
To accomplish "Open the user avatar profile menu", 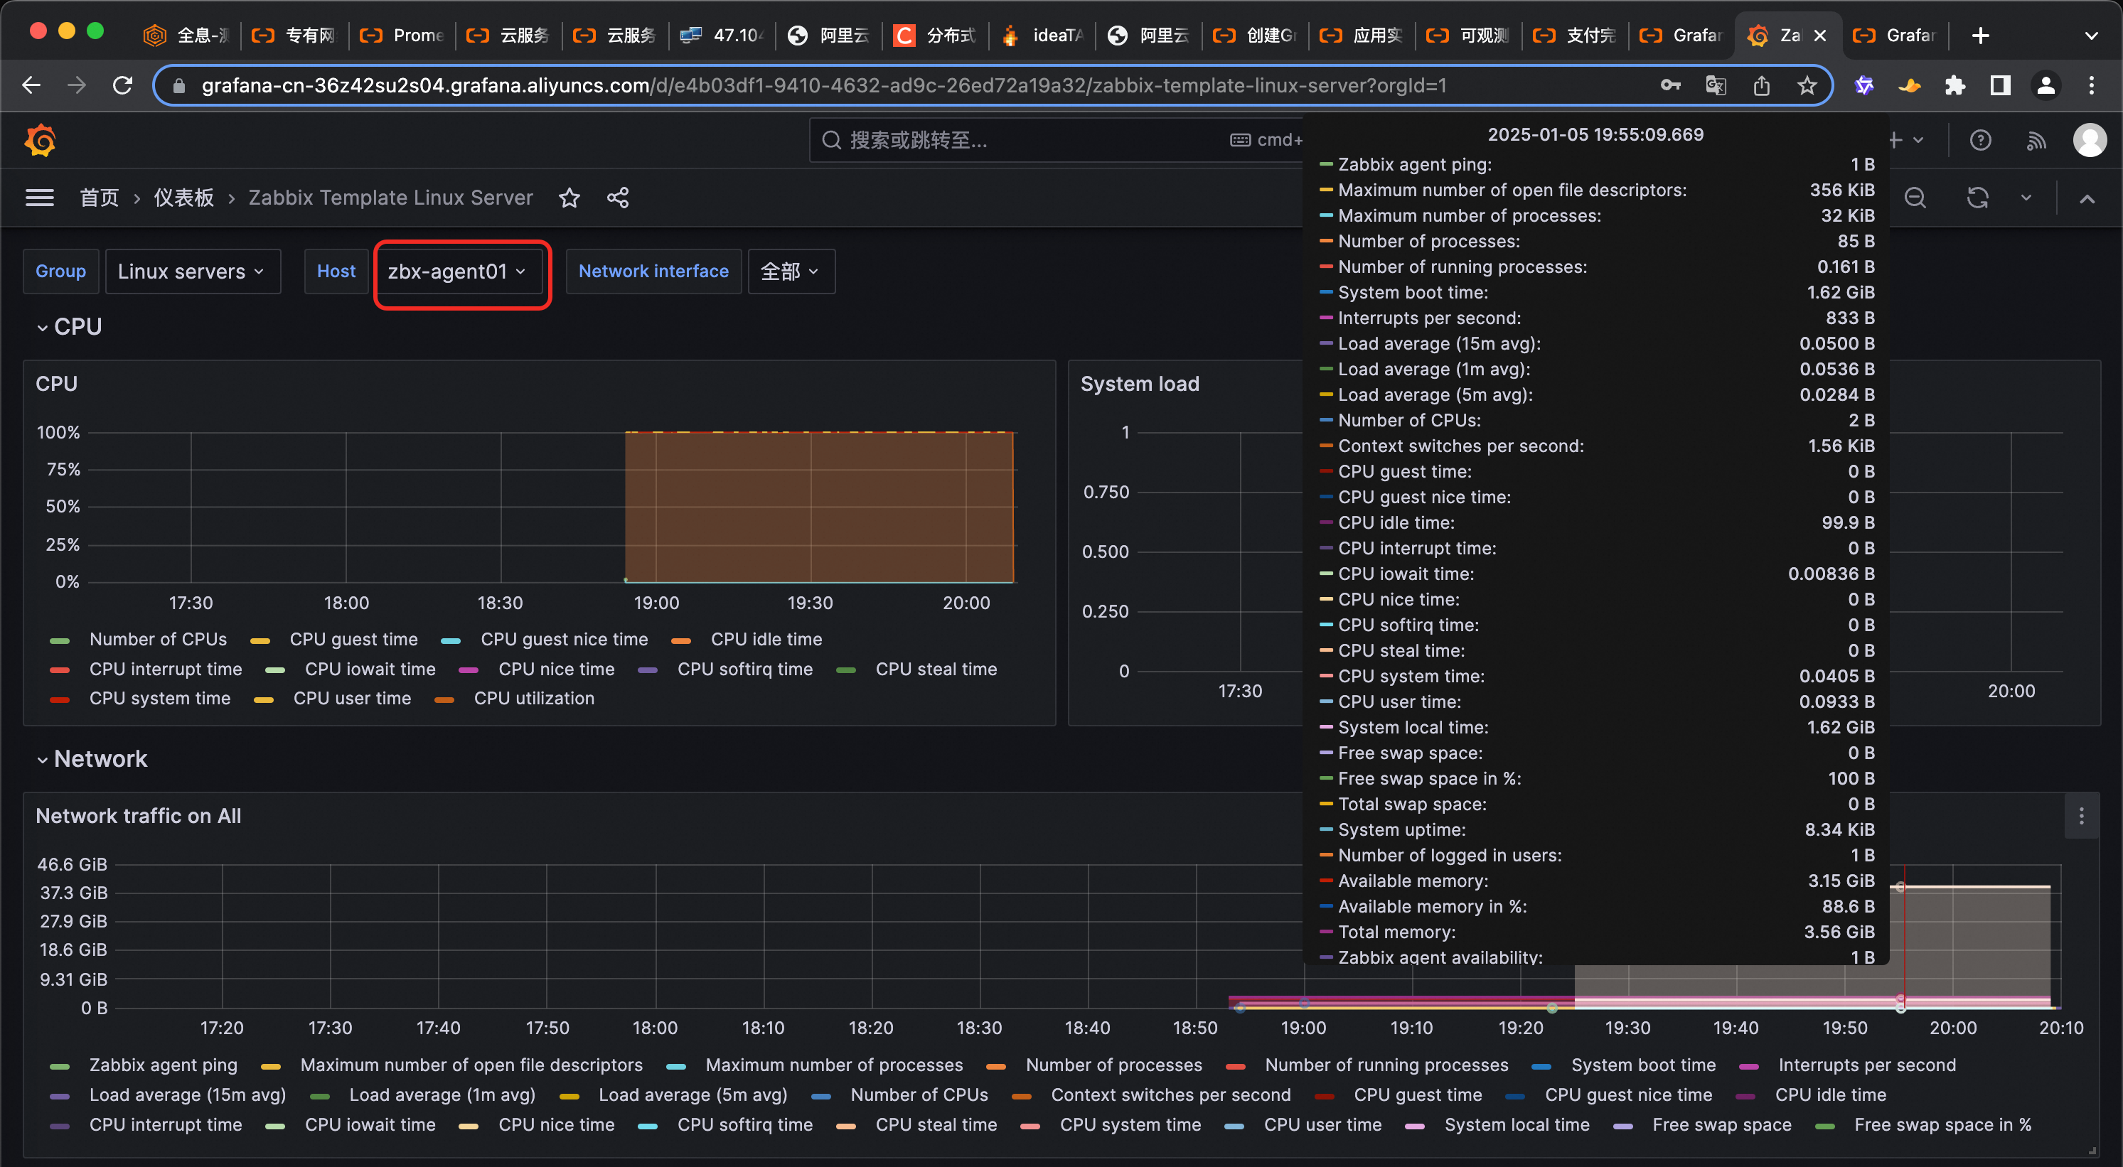I will coord(2090,140).
